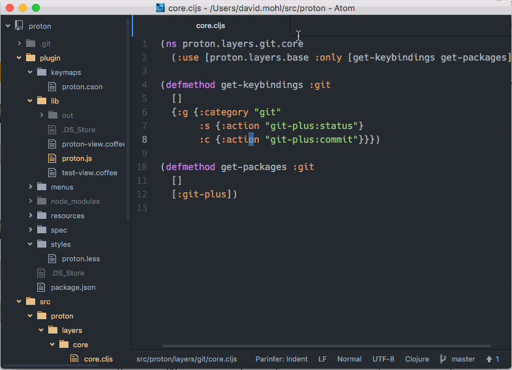Collapse the keymaps folder chevron

click(x=30, y=72)
